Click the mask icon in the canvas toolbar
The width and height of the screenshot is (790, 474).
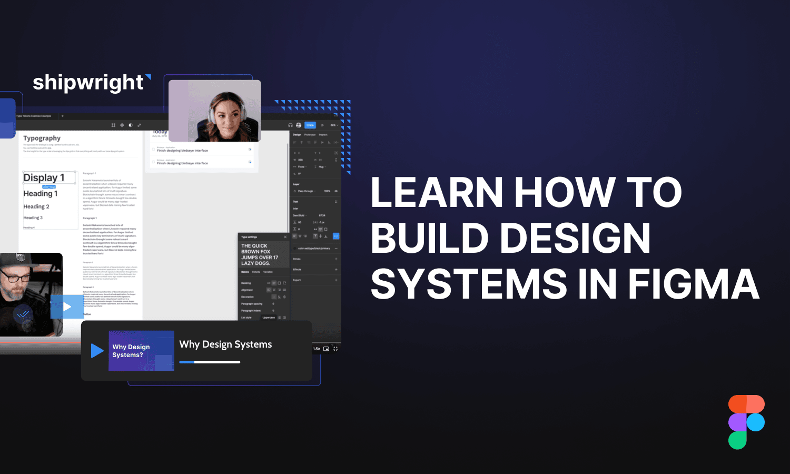130,125
